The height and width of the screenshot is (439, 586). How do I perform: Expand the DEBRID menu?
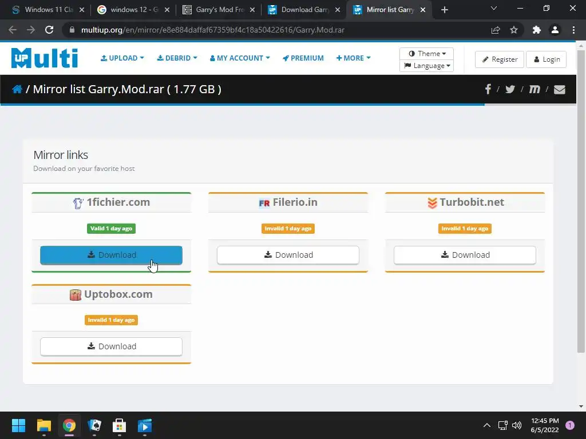177,58
